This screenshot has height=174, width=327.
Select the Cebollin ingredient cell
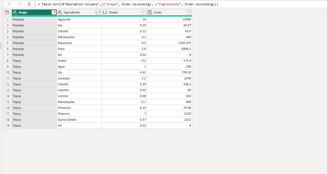79,90
